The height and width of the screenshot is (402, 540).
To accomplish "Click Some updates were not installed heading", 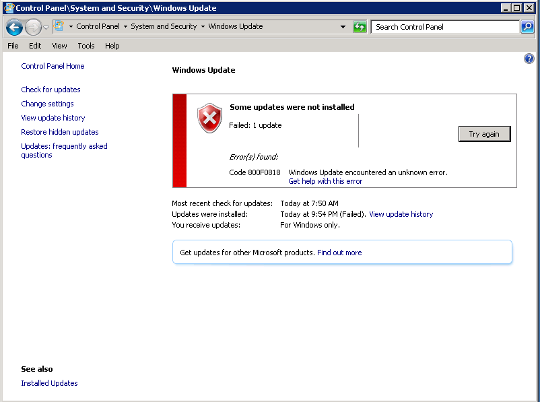I will (292, 107).
